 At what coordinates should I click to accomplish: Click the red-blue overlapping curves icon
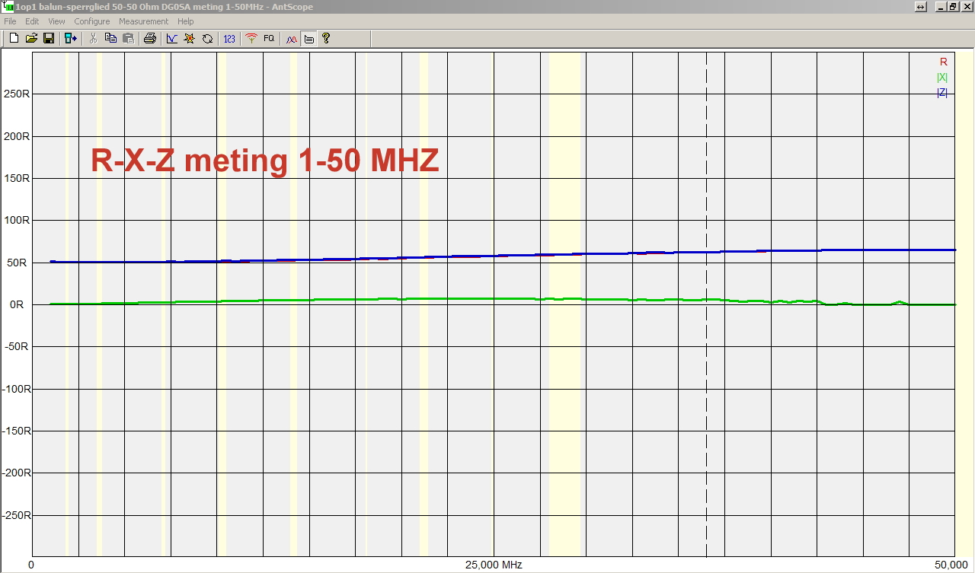coord(292,38)
